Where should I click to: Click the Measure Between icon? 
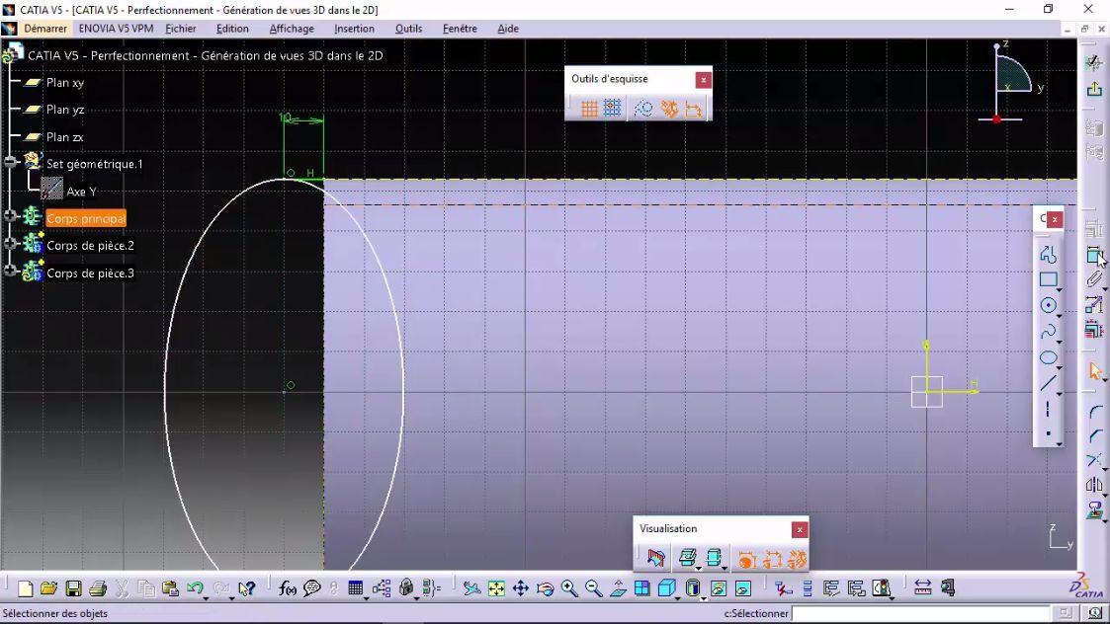pos(922,587)
